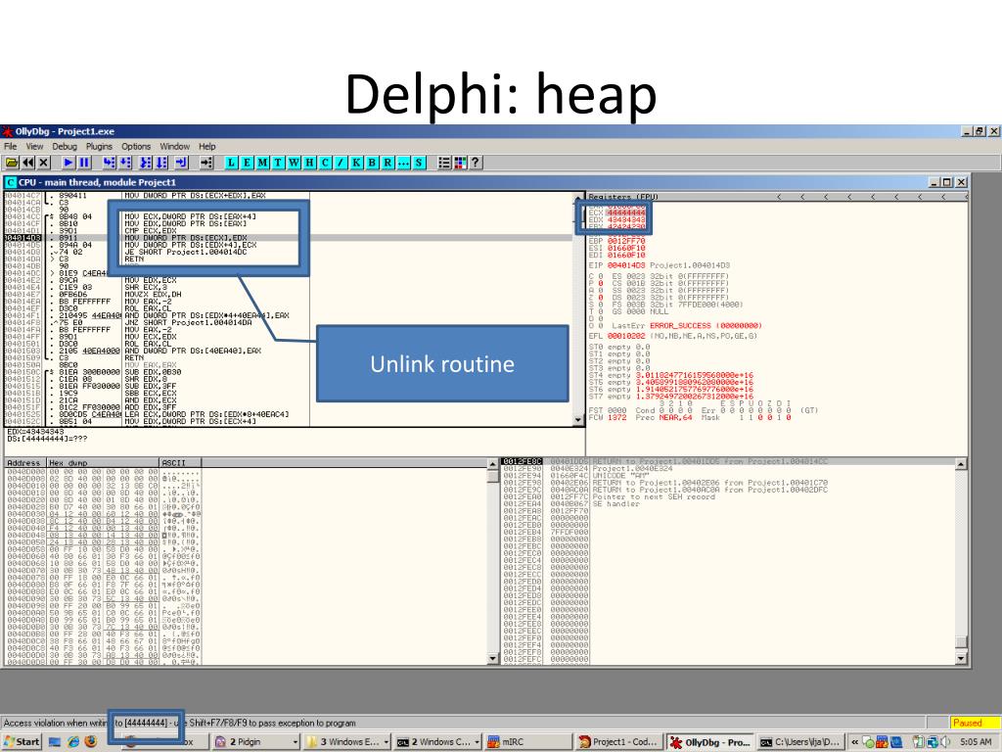
Task: Select the ESI register row
Action: click(x=616, y=248)
